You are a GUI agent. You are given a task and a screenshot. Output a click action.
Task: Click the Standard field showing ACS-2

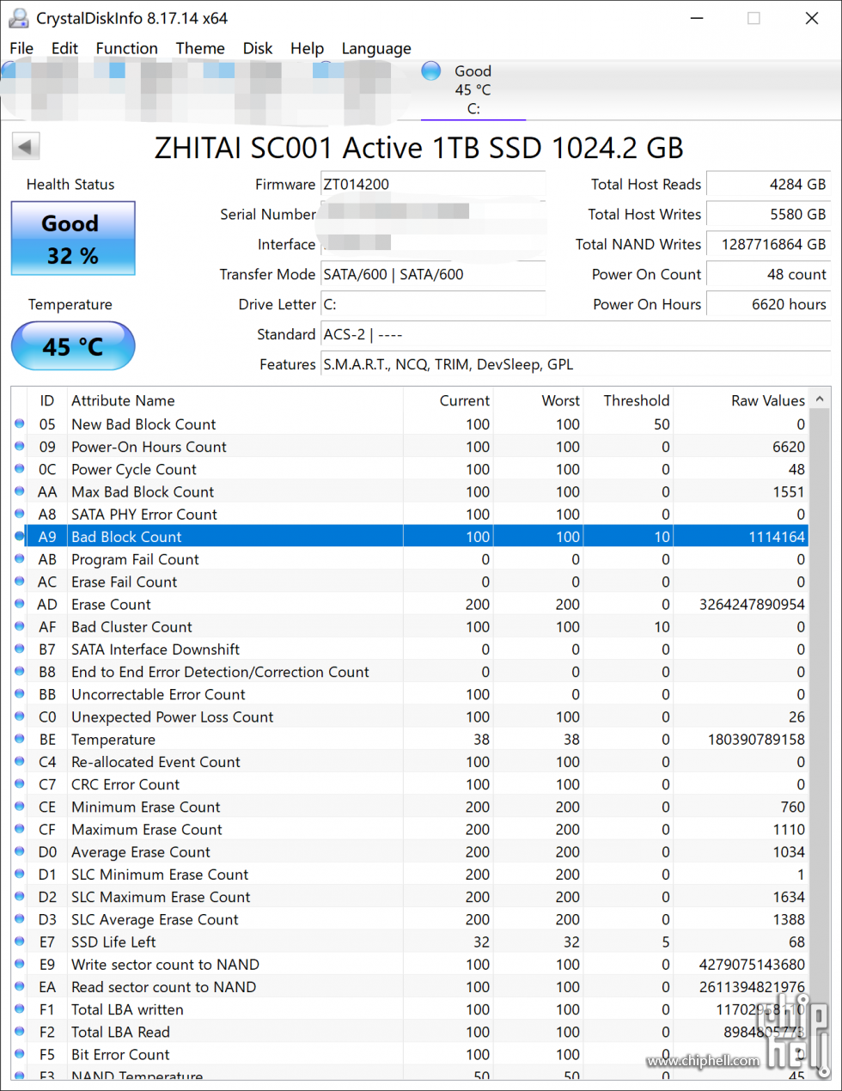point(576,334)
